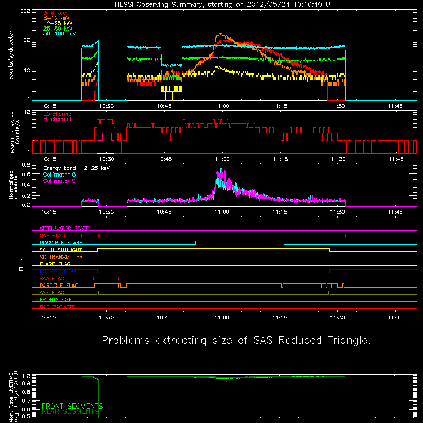Select the Collimator 9 legend label

[x=59, y=181]
